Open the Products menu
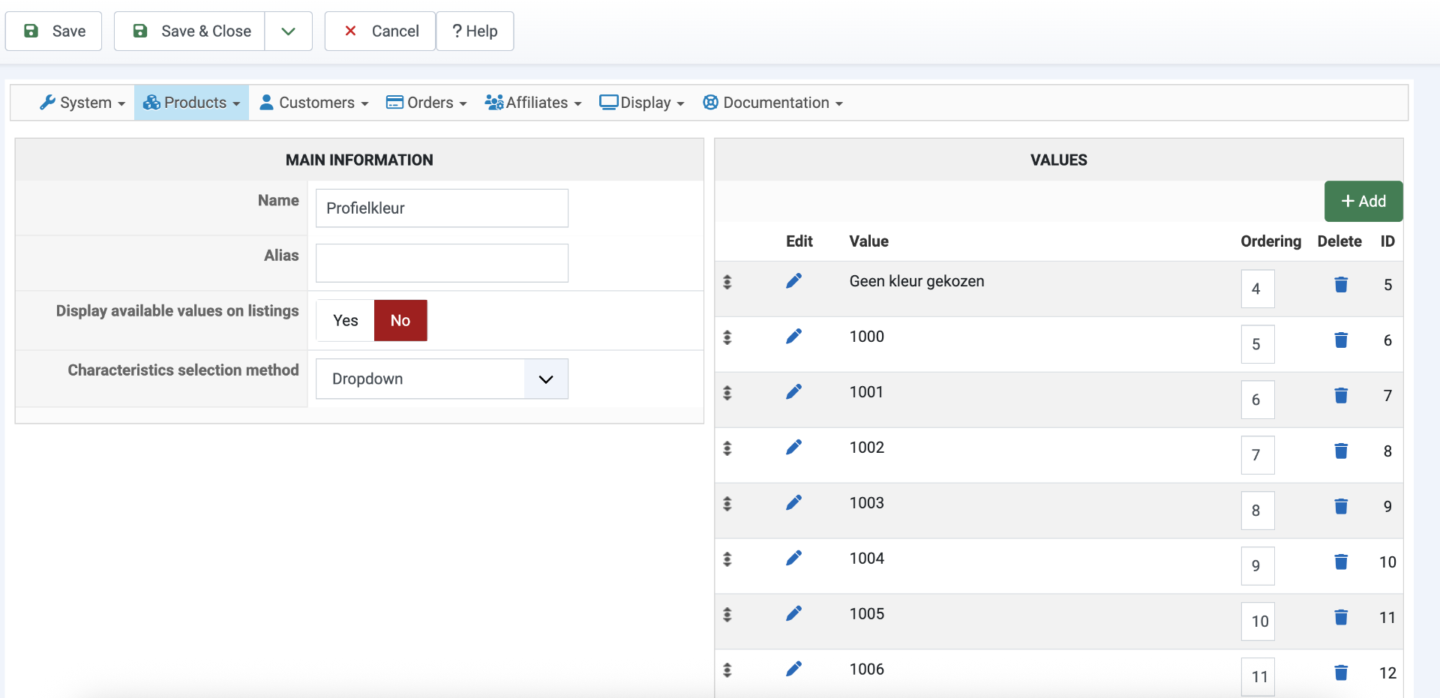1440x698 pixels. point(192,103)
